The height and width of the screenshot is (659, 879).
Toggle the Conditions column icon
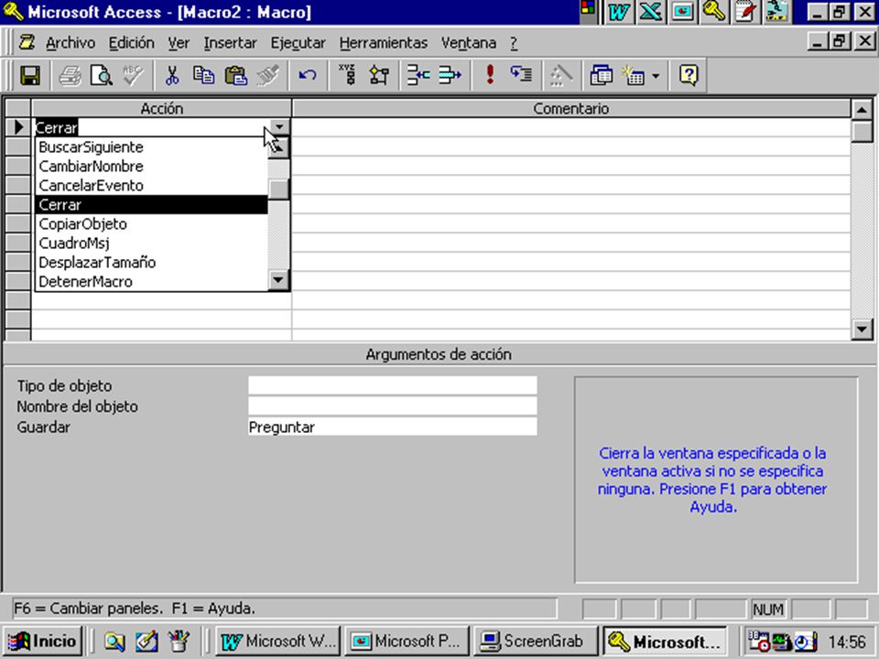379,75
